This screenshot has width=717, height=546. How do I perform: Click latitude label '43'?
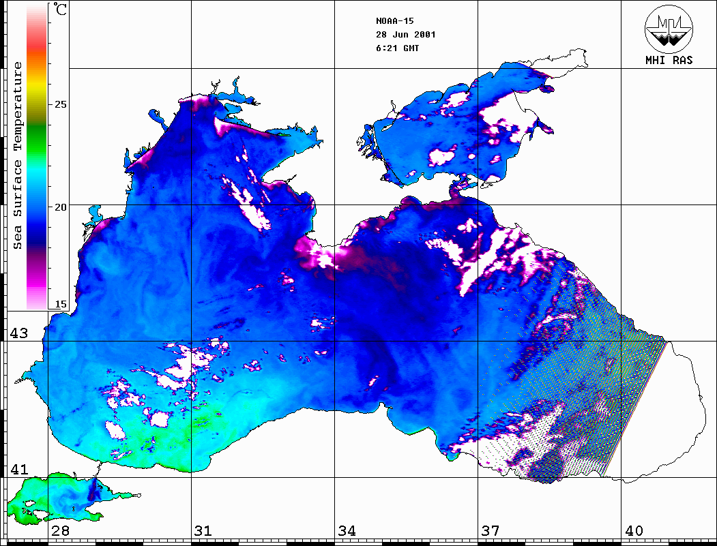pyautogui.click(x=18, y=333)
